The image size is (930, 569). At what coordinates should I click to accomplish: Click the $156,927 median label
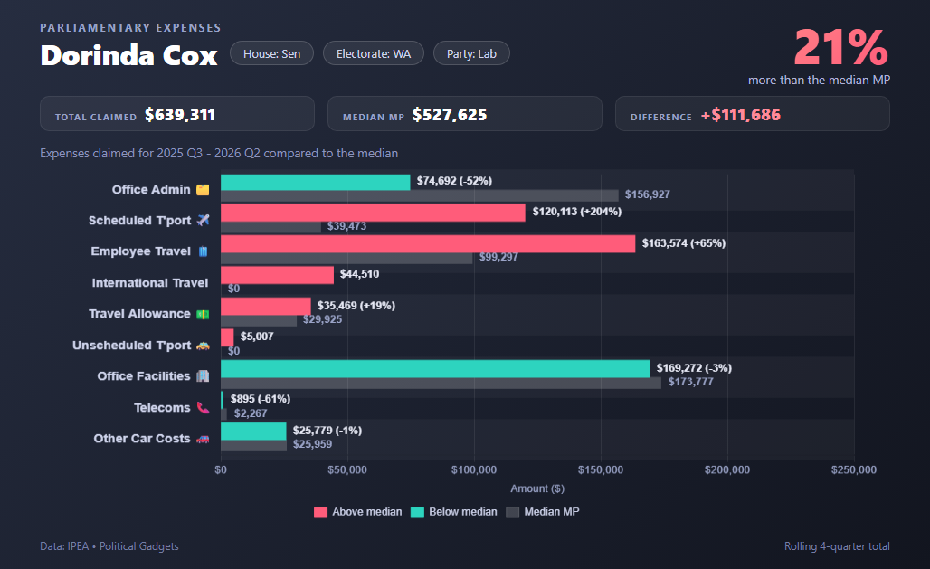tap(647, 194)
